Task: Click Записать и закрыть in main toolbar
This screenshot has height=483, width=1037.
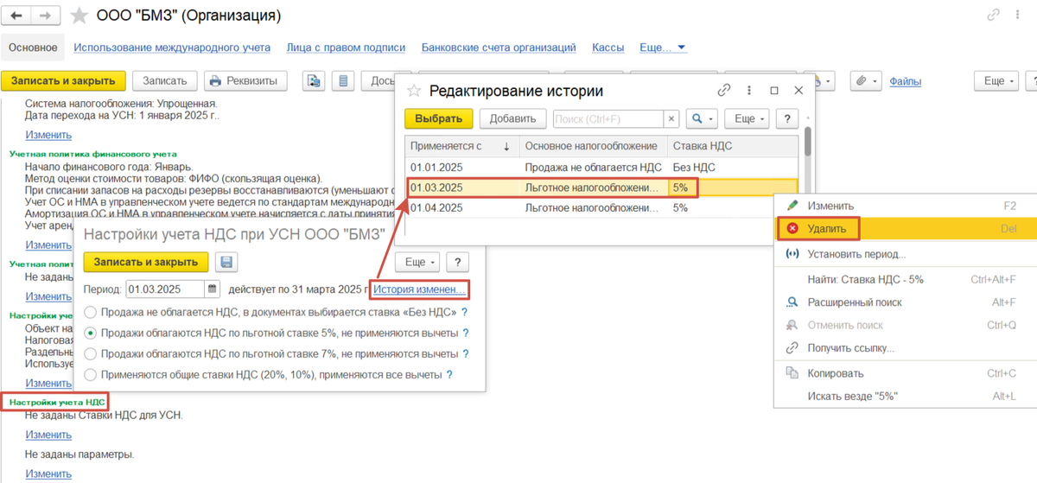Action: pyautogui.click(x=64, y=80)
